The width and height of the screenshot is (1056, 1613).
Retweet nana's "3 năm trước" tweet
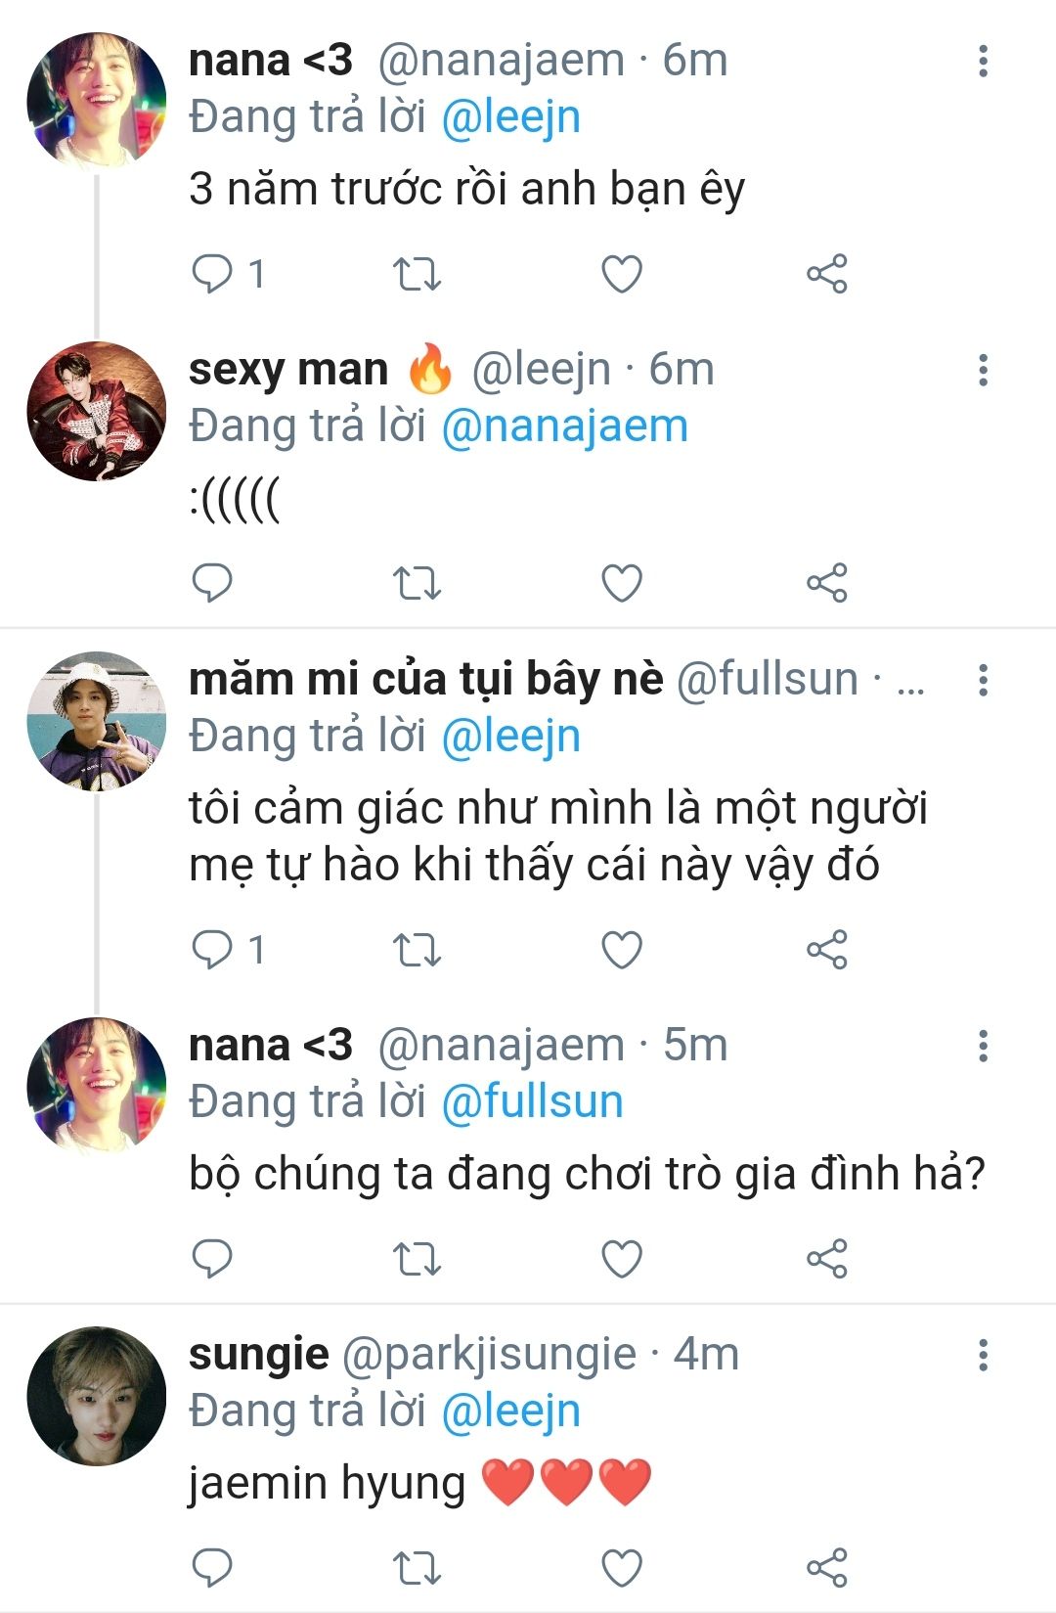(417, 274)
